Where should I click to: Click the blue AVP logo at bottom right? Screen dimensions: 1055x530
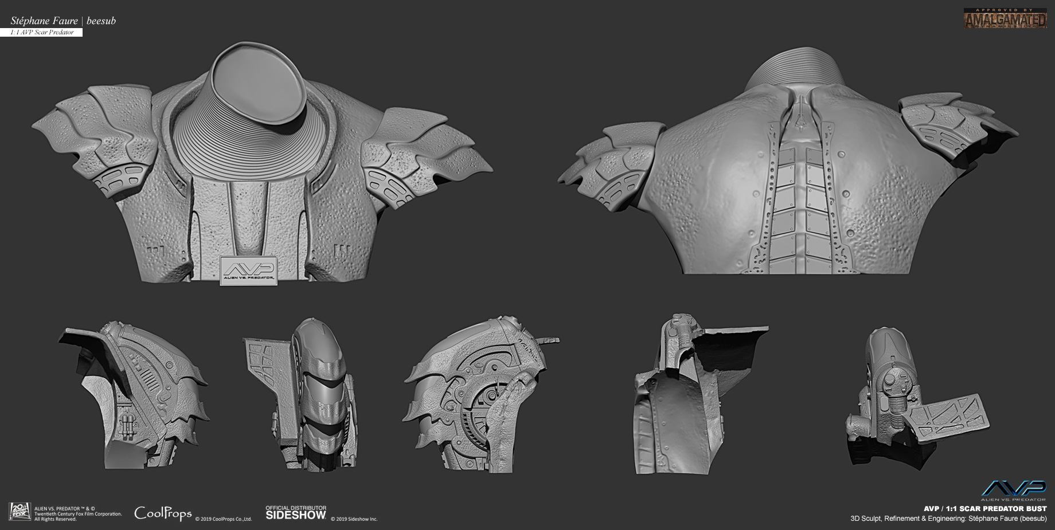coord(1013,491)
